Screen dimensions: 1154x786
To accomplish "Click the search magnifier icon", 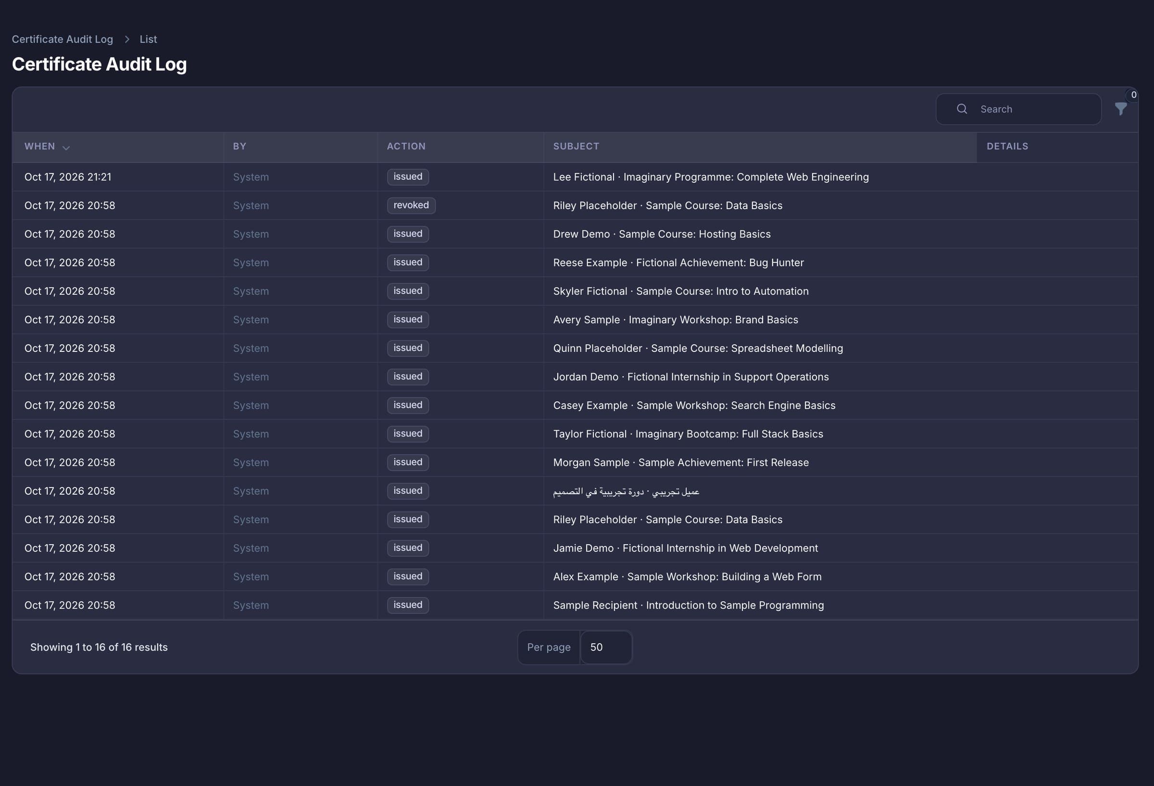I will pos(962,109).
